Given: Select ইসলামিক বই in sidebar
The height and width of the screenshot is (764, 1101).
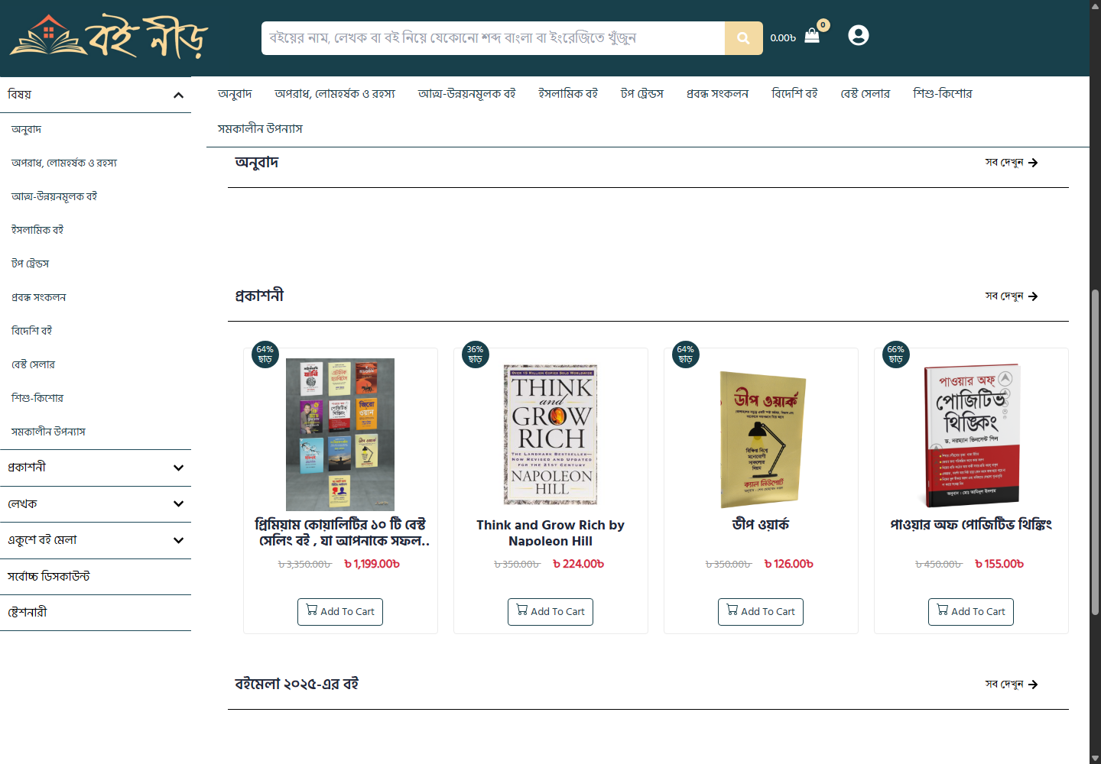Looking at the screenshot, I should click(x=37, y=230).
